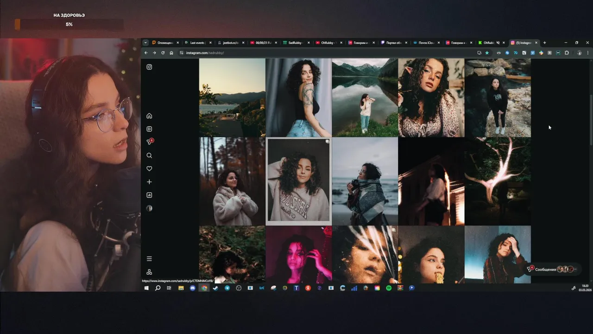This screenshot has width=593, height=334.
Task: Open Steam from the taskbar
Action: tap(215, 288)
